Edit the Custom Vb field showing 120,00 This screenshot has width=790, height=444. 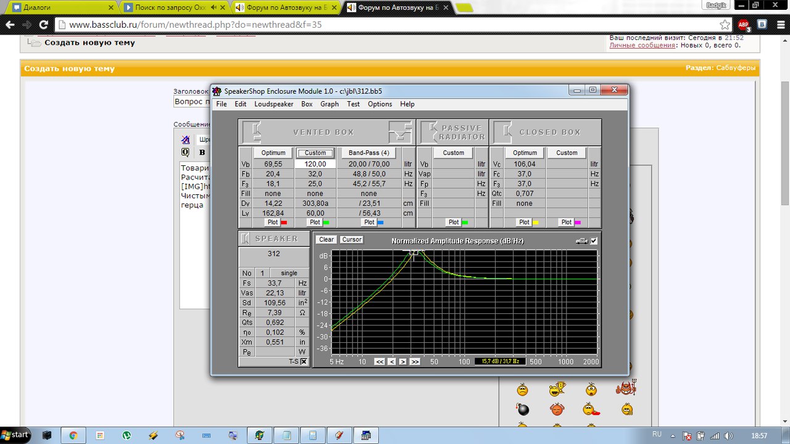[x=315, y=164]
